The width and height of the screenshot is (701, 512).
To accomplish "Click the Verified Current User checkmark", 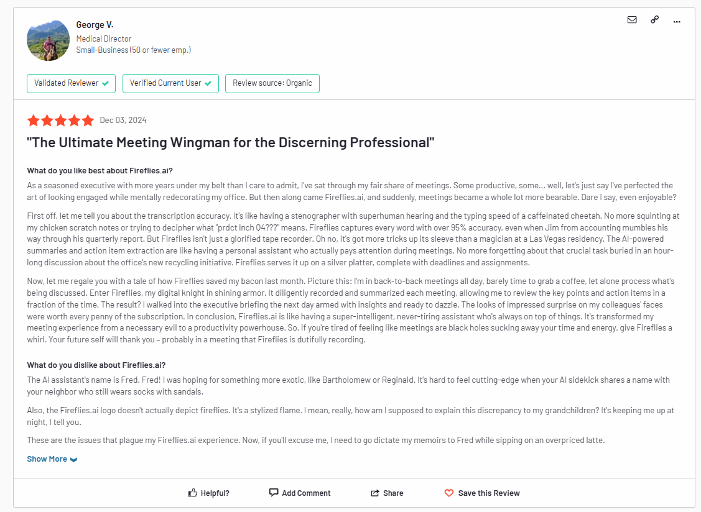I will 208,83.
